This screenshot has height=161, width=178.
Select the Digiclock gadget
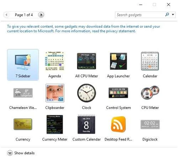[150, 124]
